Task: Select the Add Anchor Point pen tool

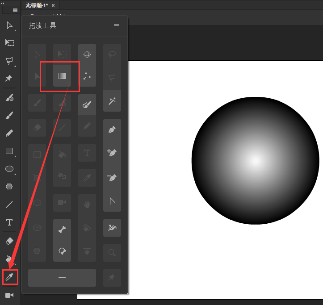Action: click(x=112, y=153)
